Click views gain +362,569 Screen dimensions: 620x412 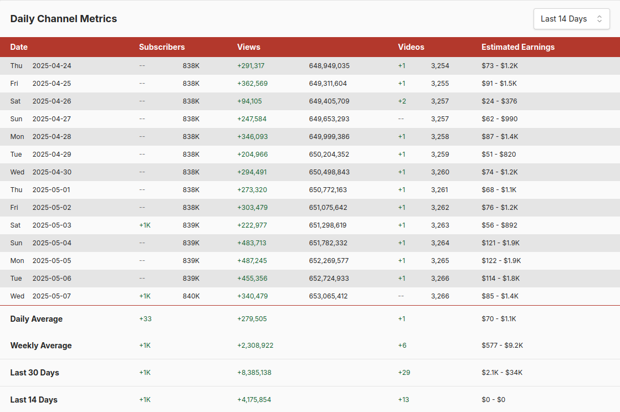pos(252,84)
